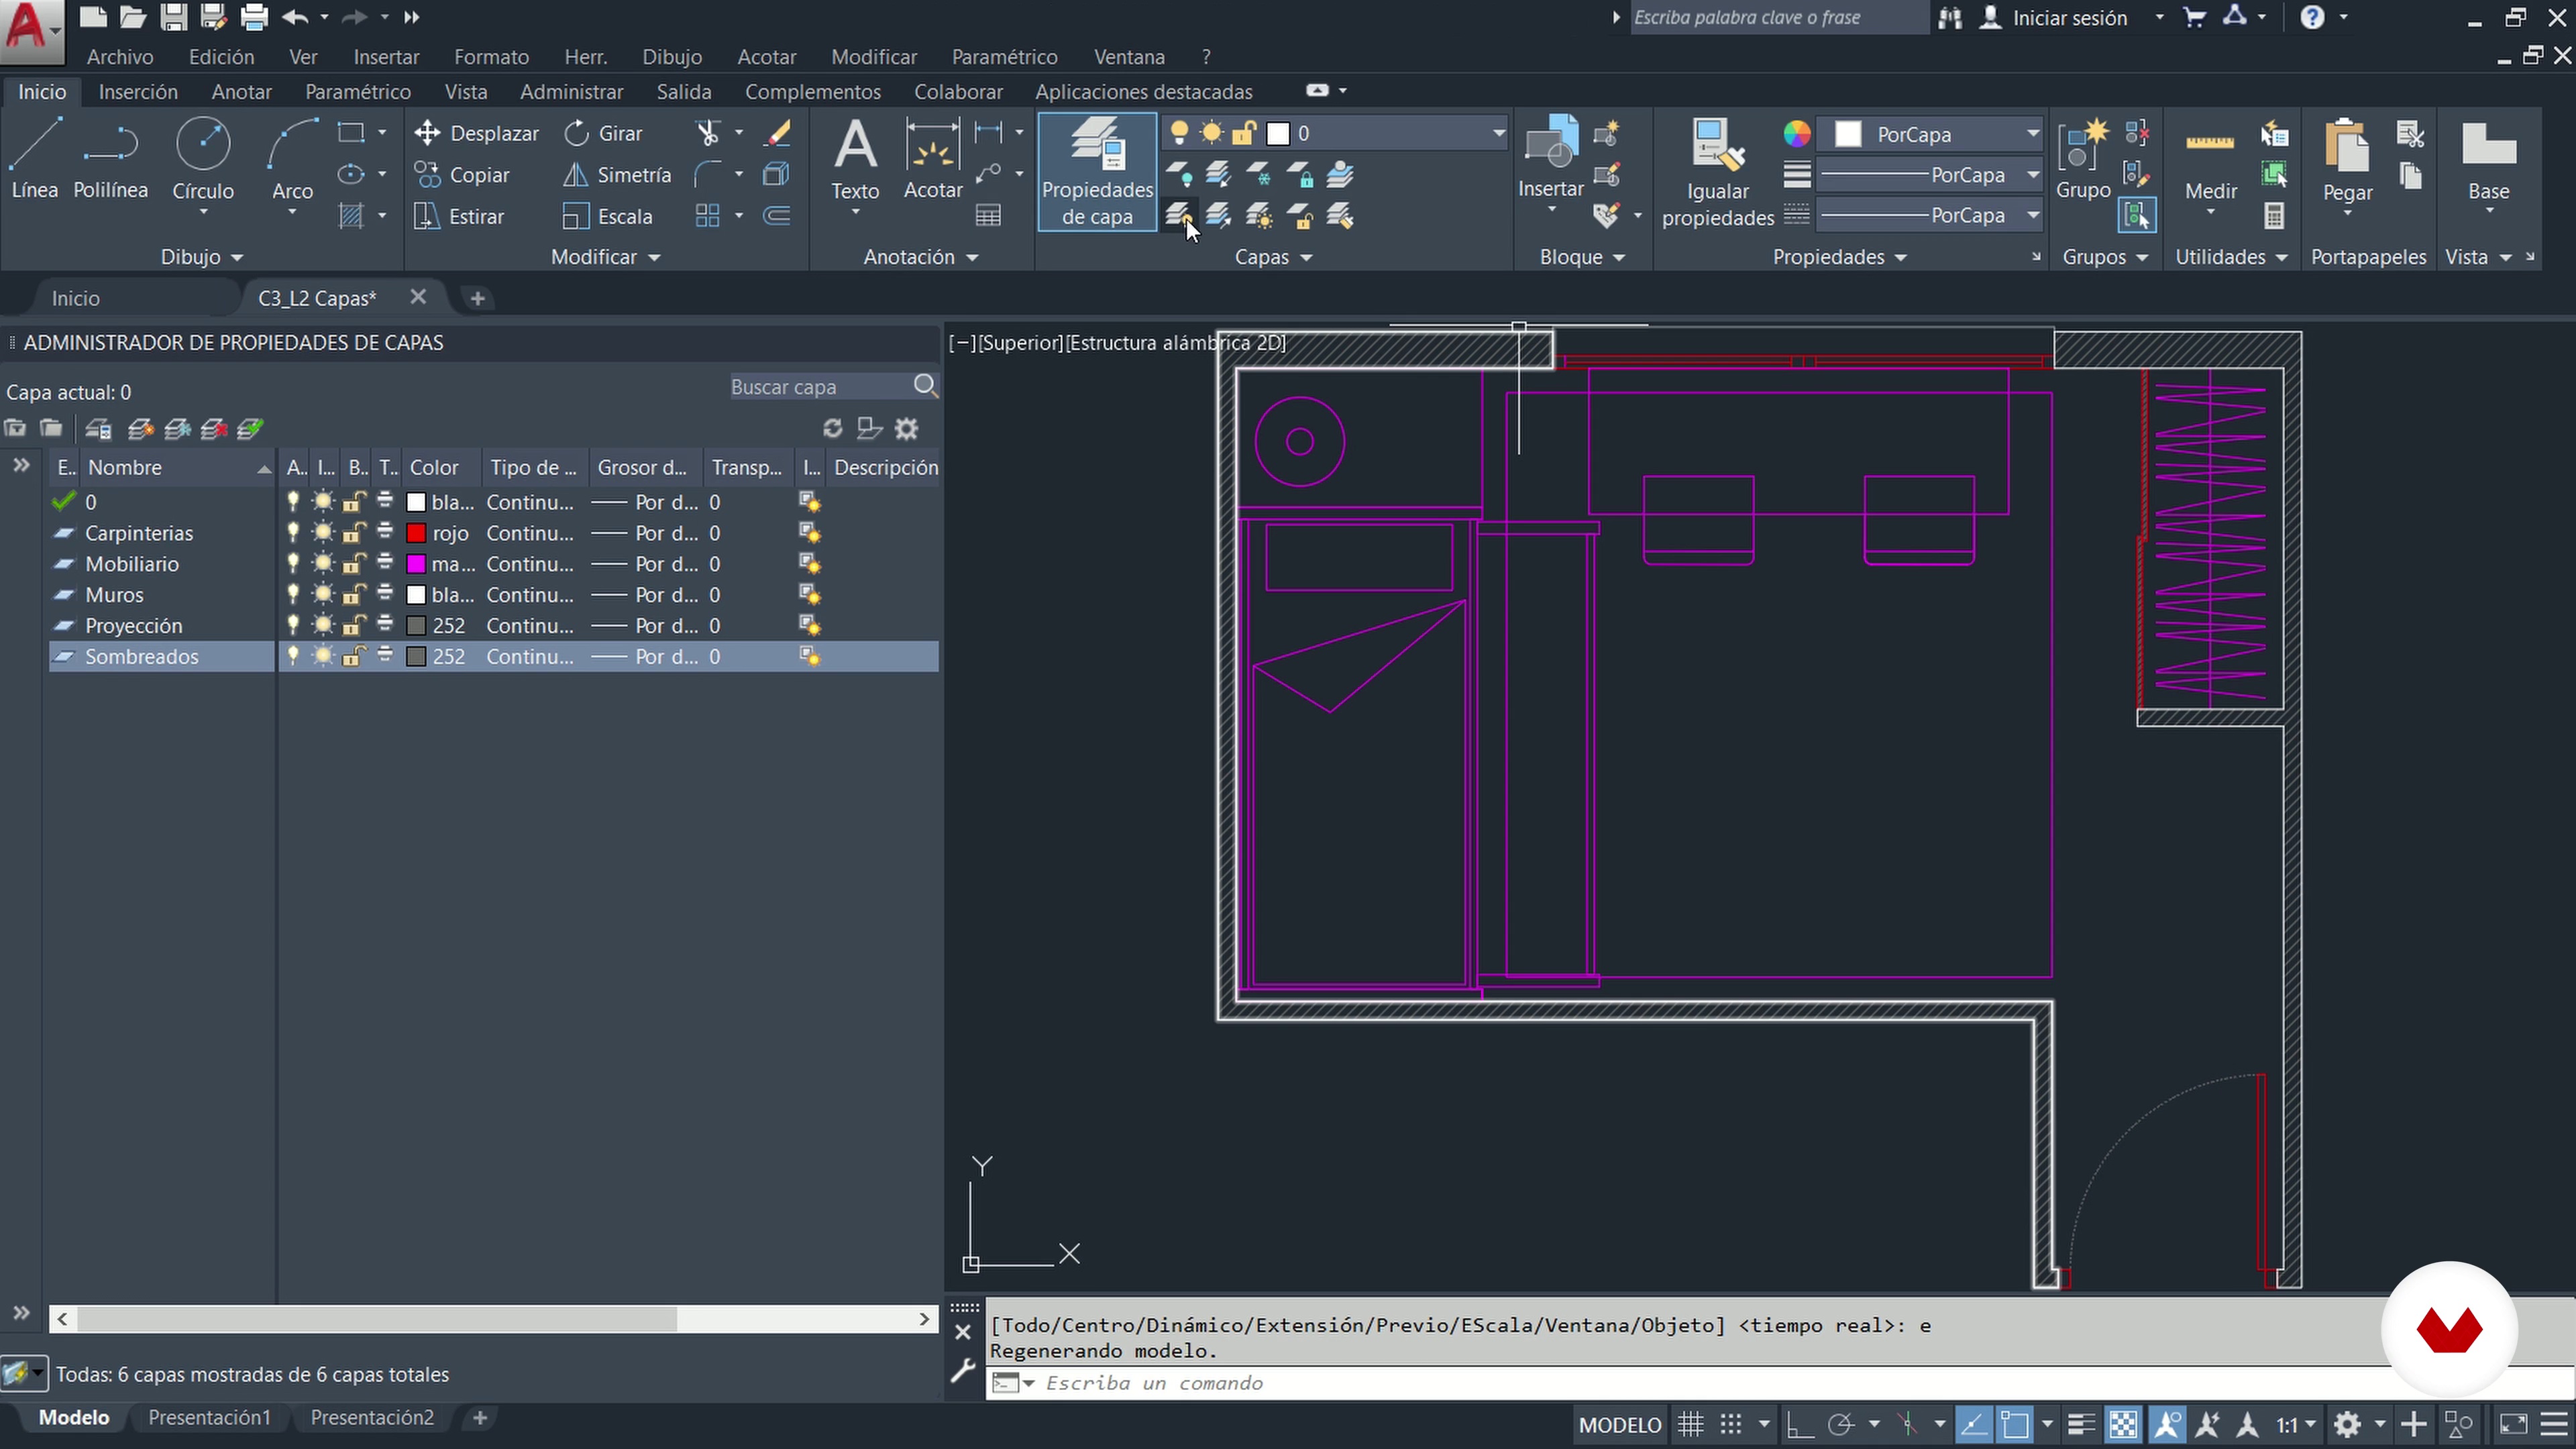Expand the Bloque panel
This screenshot has height=1449, width=2576.
coord(1582,257)
